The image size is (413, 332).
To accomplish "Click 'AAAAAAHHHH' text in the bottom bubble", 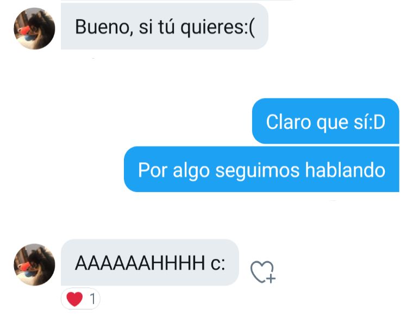I will pos(140,263).
